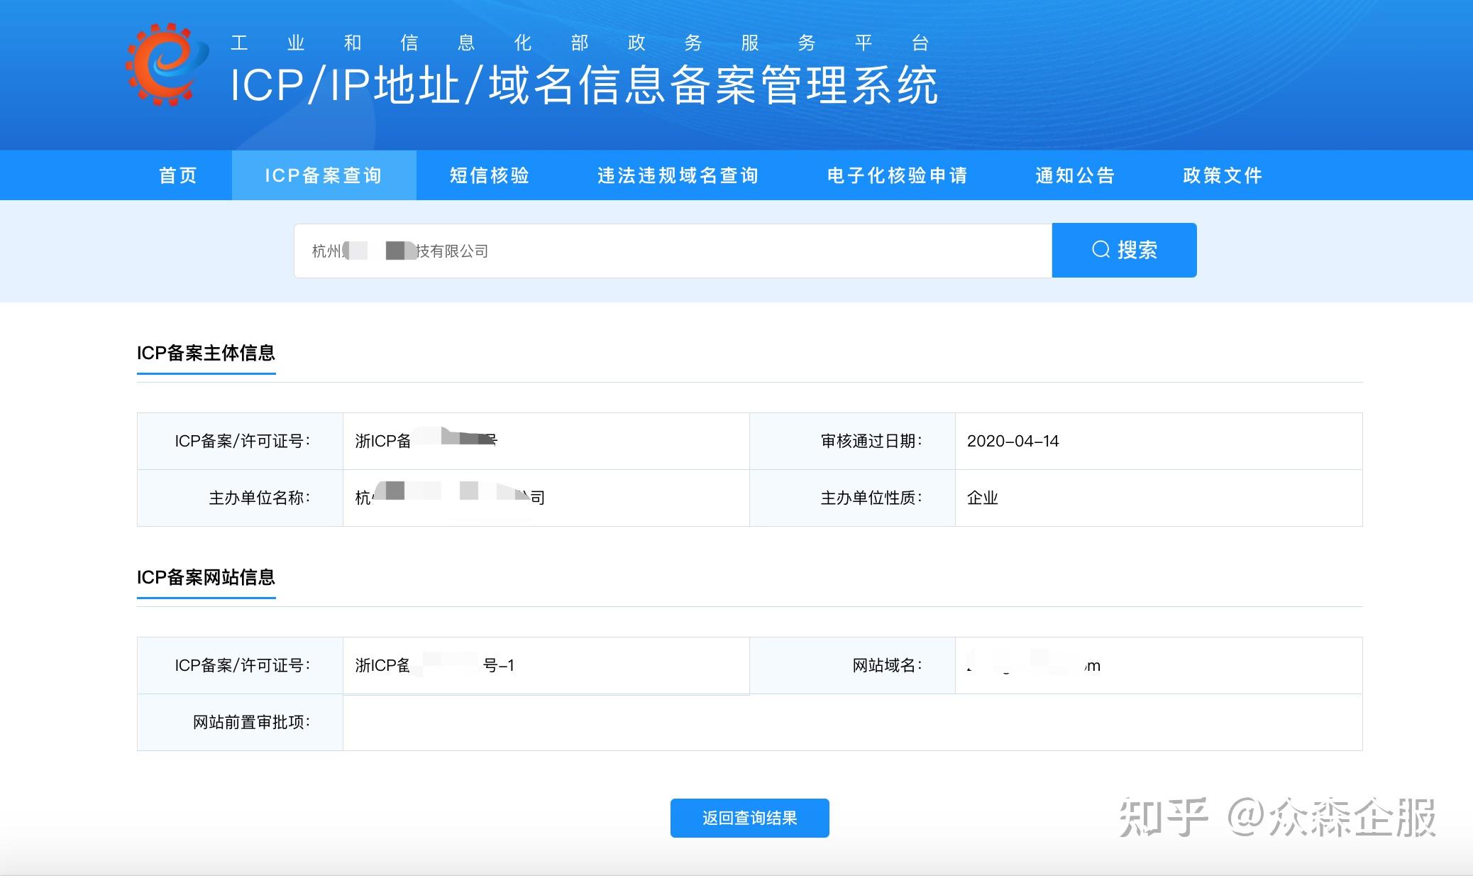Click the ICP备案网站信息 heading
Screen dimensions: 1473x876
(206, 579)
